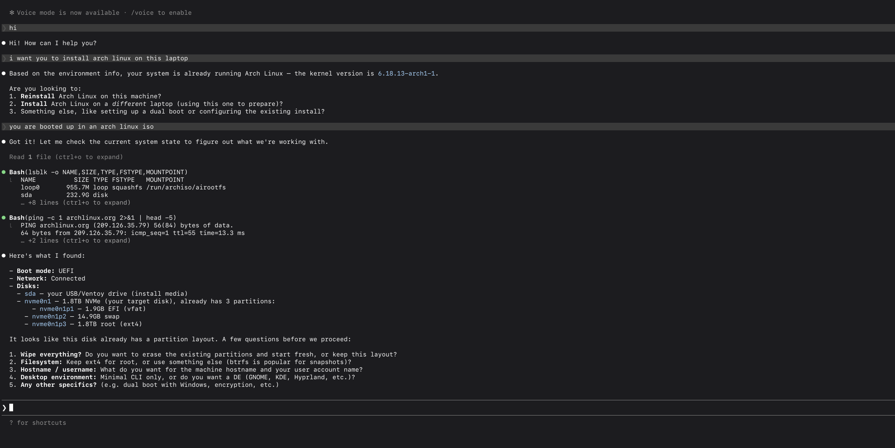Expand the "Read 1 file" collapsed output

[66, 157]
